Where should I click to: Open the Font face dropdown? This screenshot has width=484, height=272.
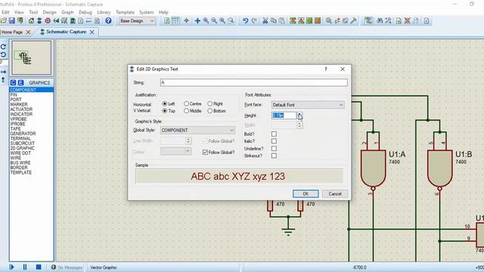pyautogui.click(x=308, y=105)
